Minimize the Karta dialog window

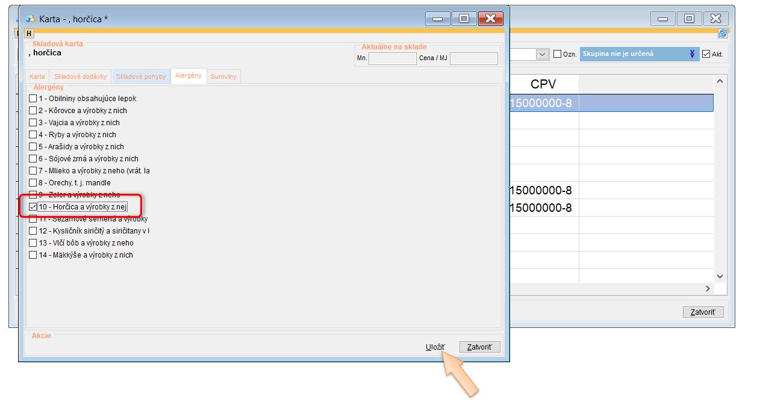pyautogui.click(x=437, y=19)
